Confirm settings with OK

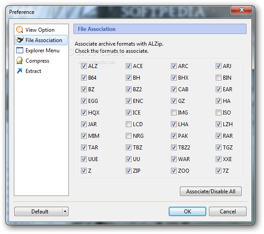coord(187,212)
